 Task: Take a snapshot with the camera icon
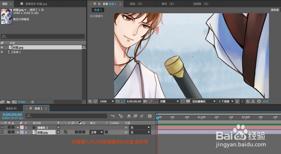pyautogui.click(x=145, y=102)
